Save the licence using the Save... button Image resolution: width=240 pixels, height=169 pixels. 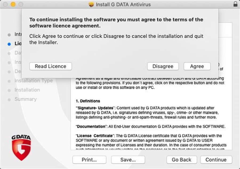click(128, 160)
